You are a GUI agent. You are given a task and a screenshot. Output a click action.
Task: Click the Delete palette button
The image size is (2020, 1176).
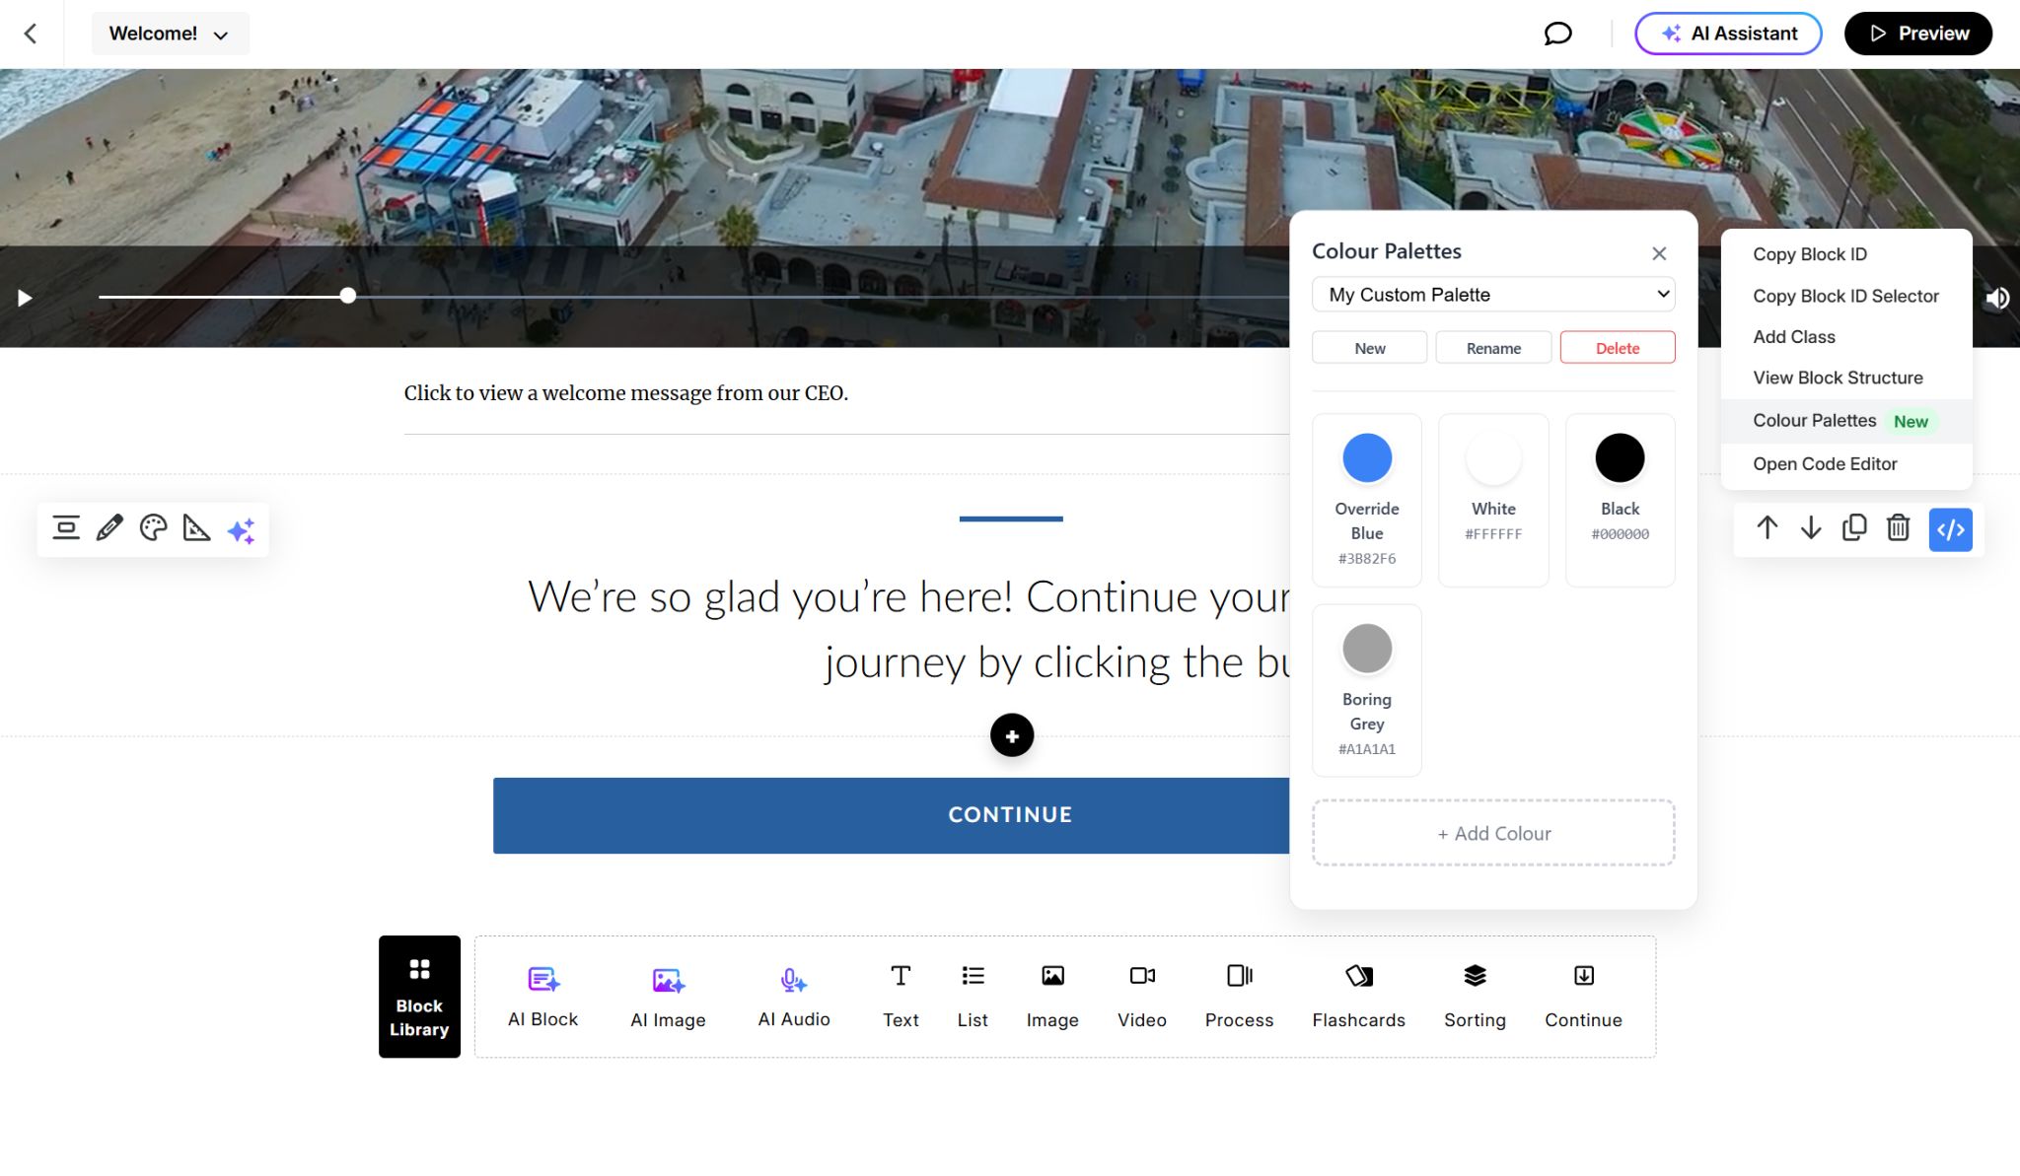(1617, 347)
